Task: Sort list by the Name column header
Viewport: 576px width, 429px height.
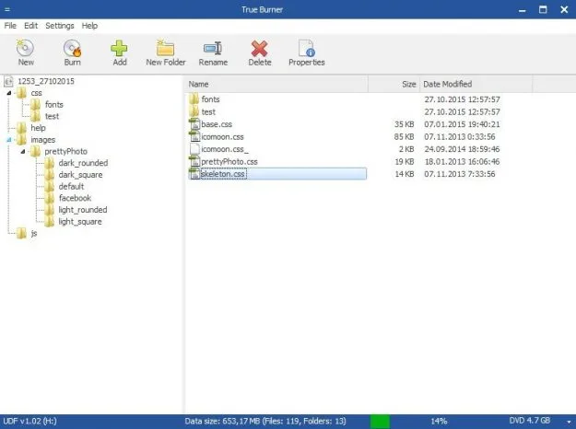Action: [x=276, y=84]
